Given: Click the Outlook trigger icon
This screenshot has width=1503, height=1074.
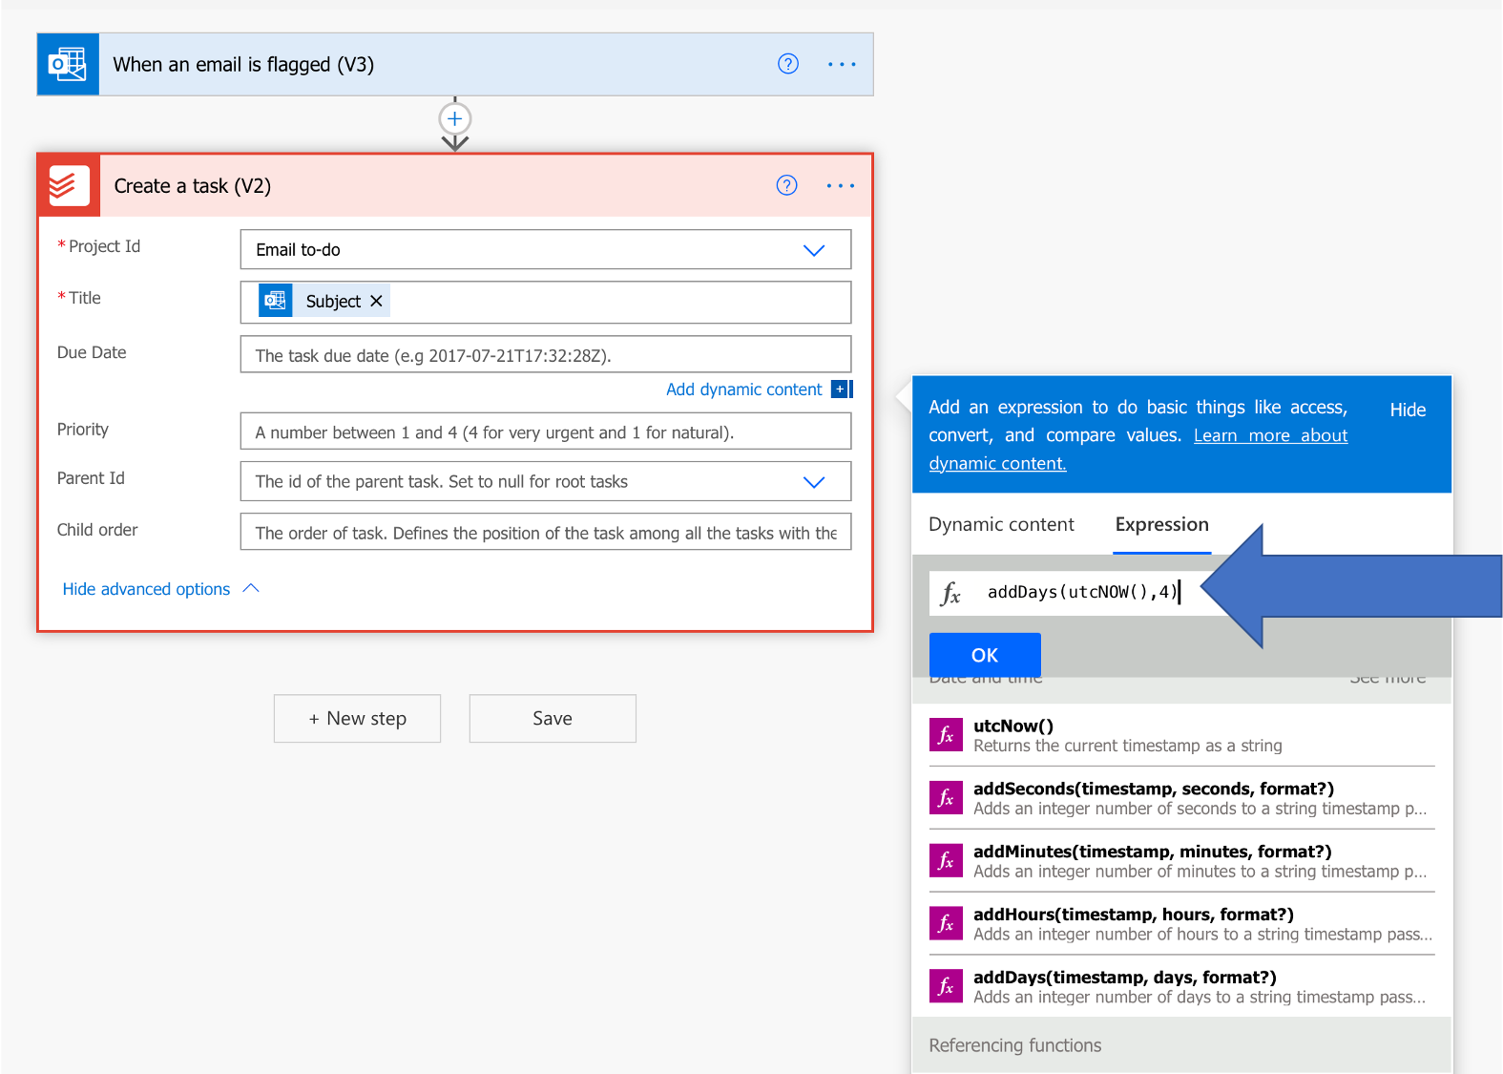Looking at the screenshot, I should tap(68, 65).
